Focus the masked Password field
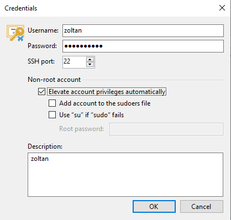The image size is (231, 220). [143, 46]
